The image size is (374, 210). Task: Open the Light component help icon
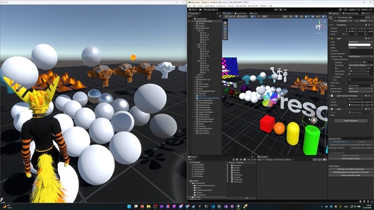[x=366, y=38]
